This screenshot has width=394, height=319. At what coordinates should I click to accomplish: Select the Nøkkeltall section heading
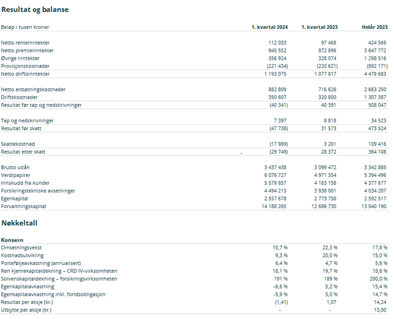pyautogui.click(x=21, y=223)
